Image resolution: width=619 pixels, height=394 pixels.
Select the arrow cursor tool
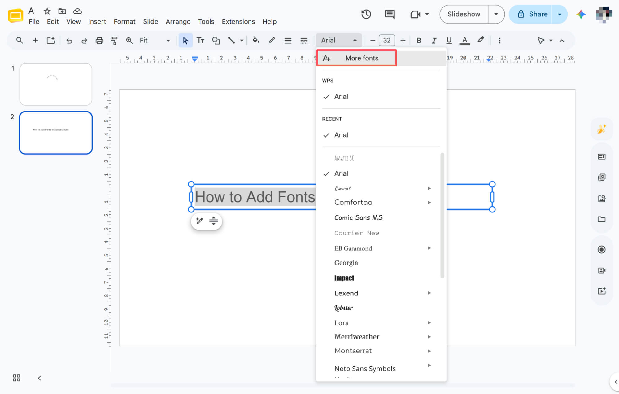(x=185, y=41)
